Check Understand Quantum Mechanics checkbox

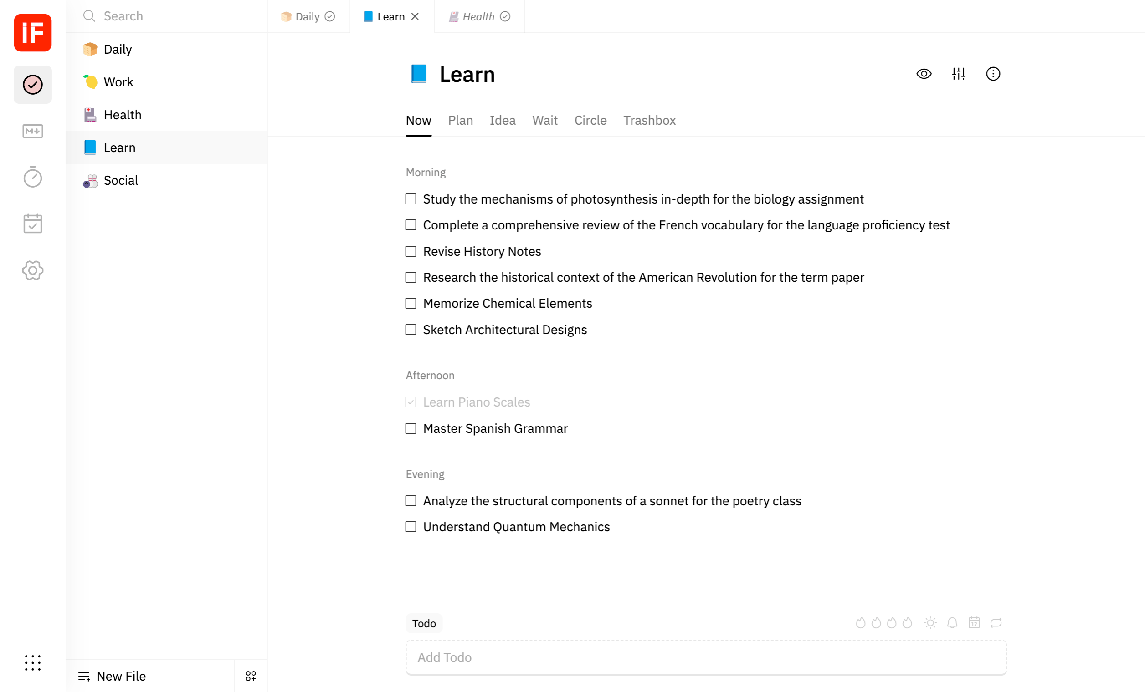411,527
